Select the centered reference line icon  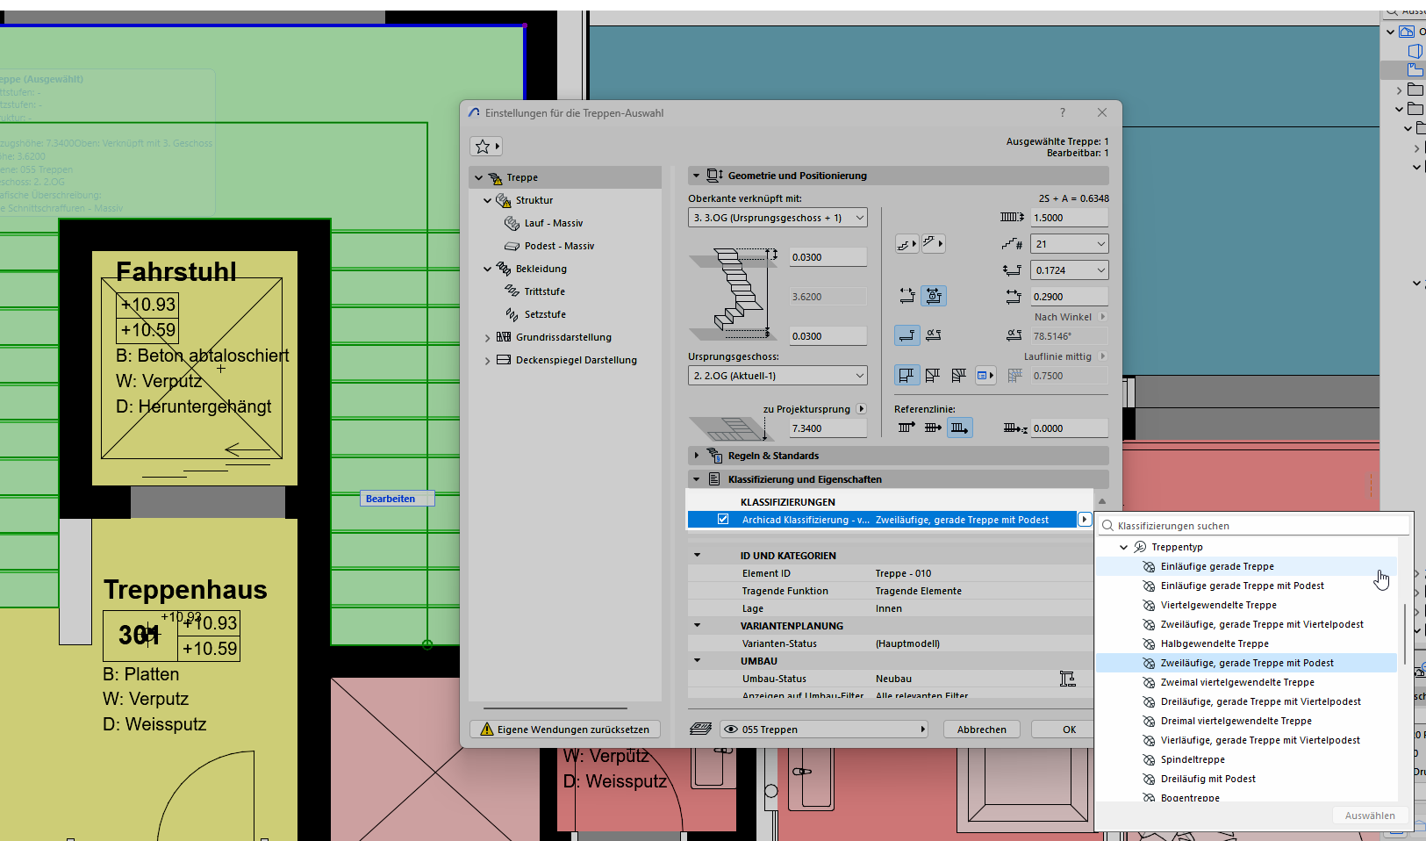click(933, 428)
